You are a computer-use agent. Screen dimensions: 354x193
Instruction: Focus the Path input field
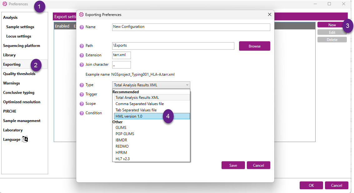(173, 46)
